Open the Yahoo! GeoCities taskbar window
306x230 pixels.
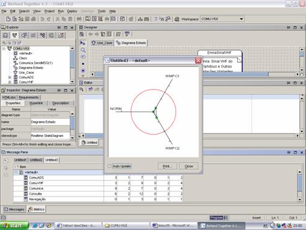point(79,226)
